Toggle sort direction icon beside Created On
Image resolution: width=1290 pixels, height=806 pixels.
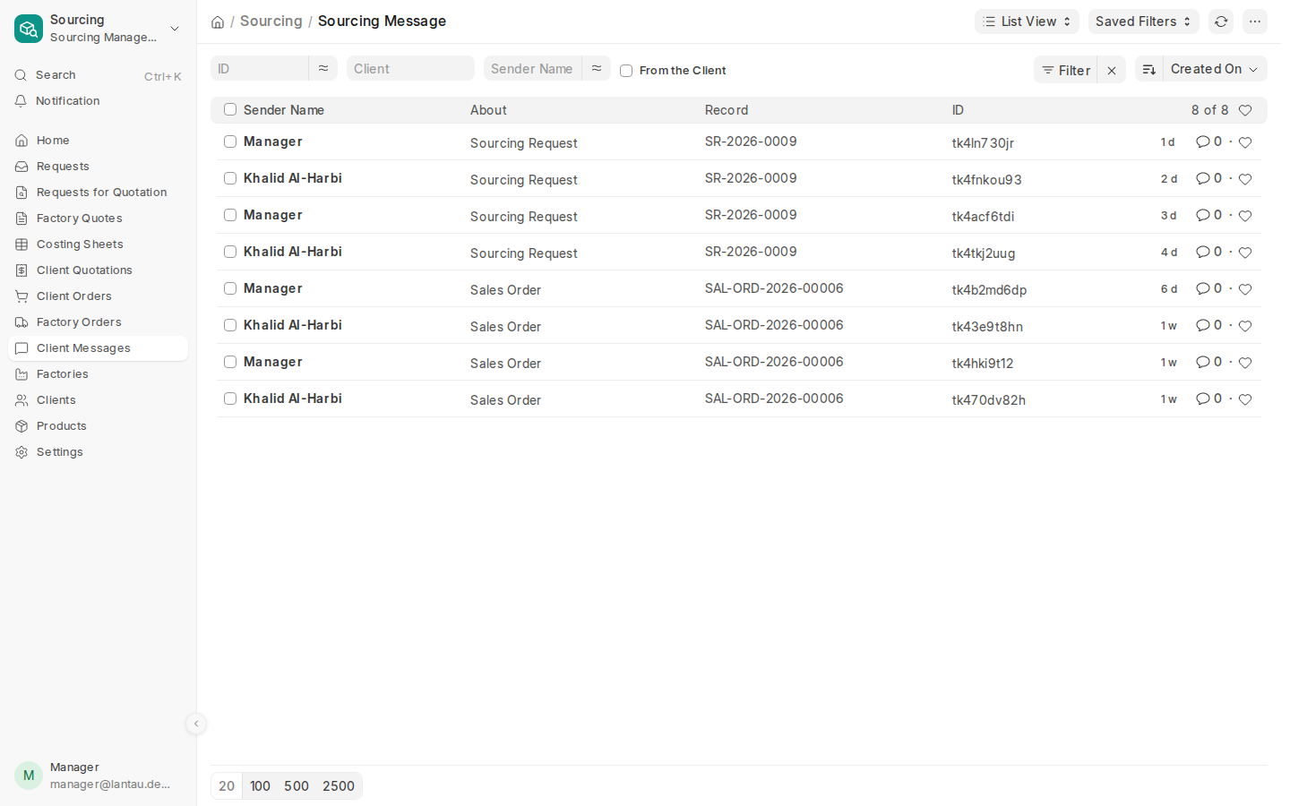point(1149,70)
